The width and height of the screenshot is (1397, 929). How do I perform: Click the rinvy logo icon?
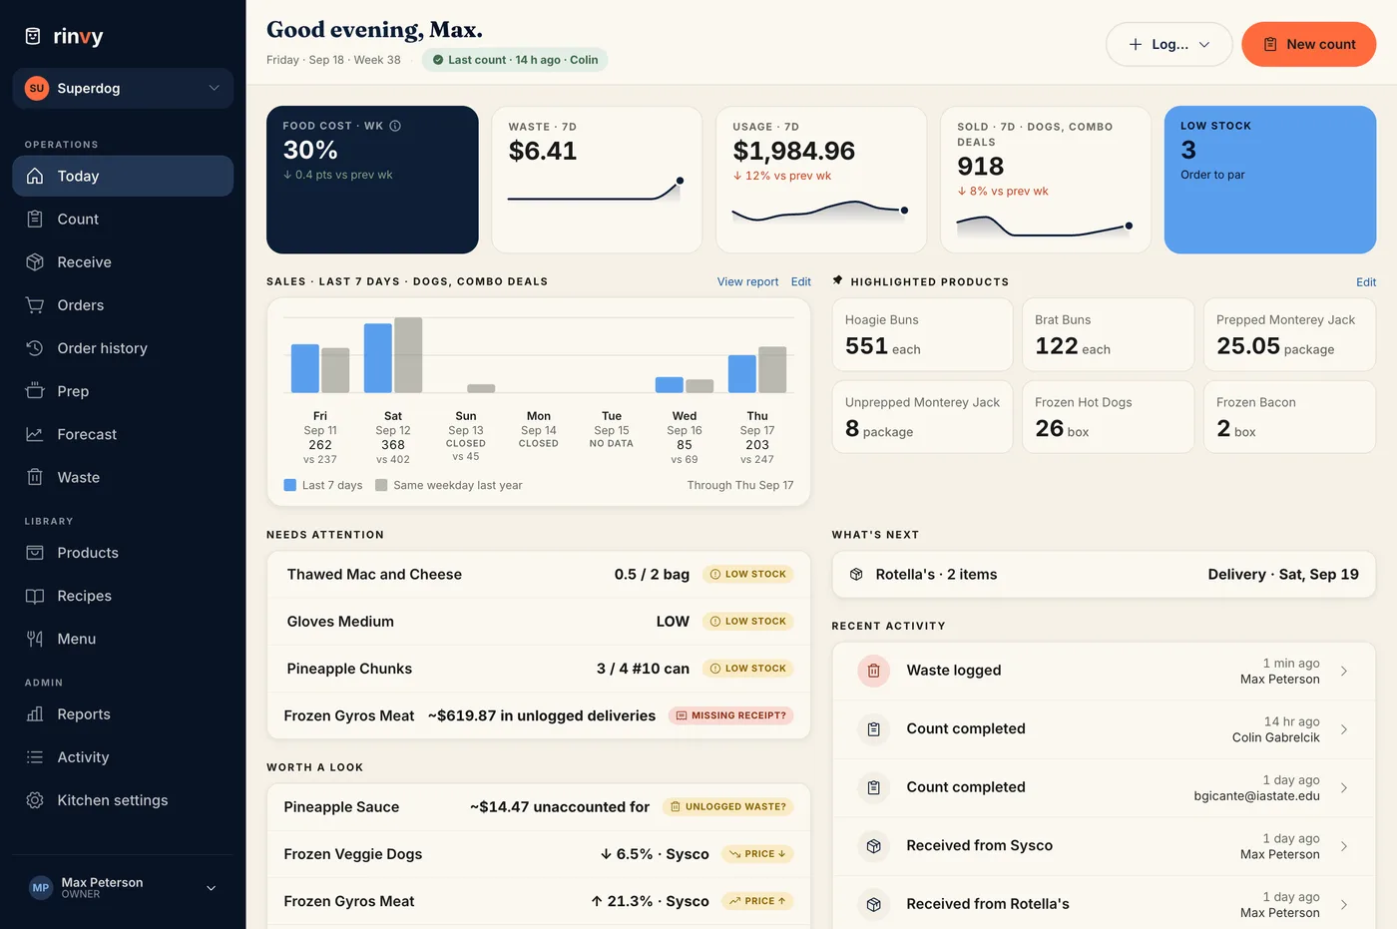(x=33, y=36)
